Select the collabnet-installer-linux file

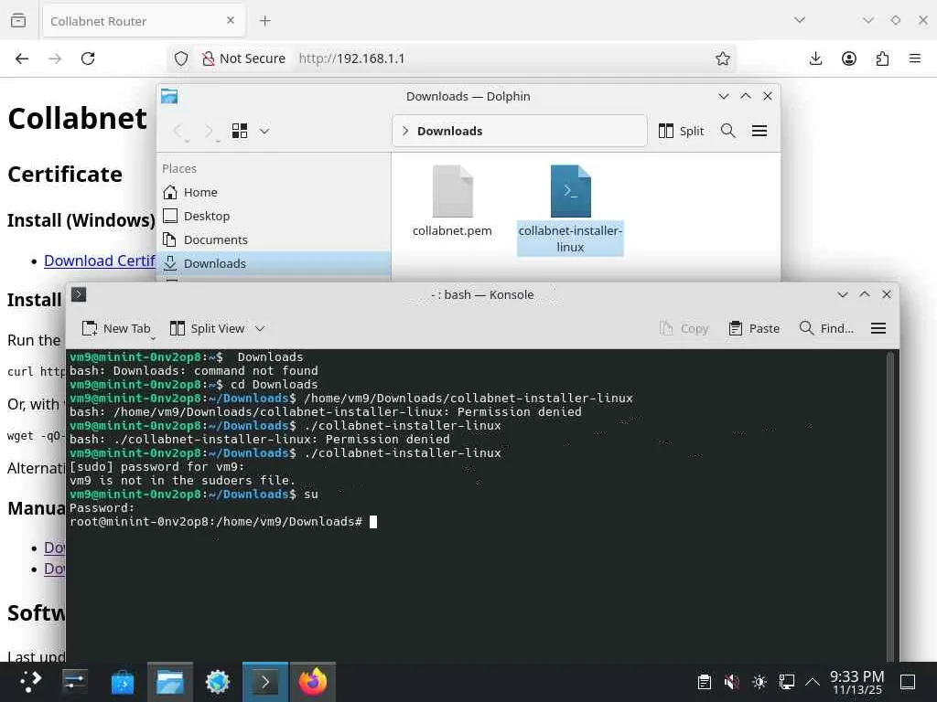[x=570, y=210]
